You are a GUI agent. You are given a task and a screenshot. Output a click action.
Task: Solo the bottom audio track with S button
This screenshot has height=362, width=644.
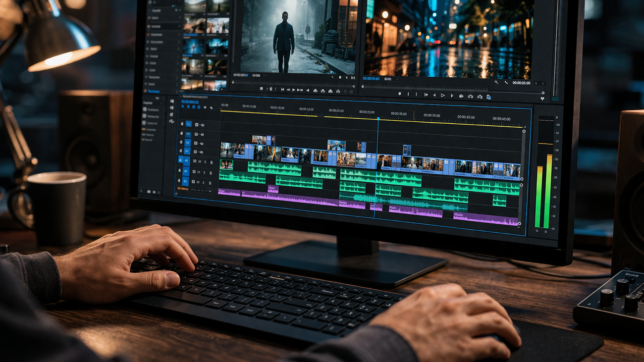pyautogui.click(x=204, y=182)
